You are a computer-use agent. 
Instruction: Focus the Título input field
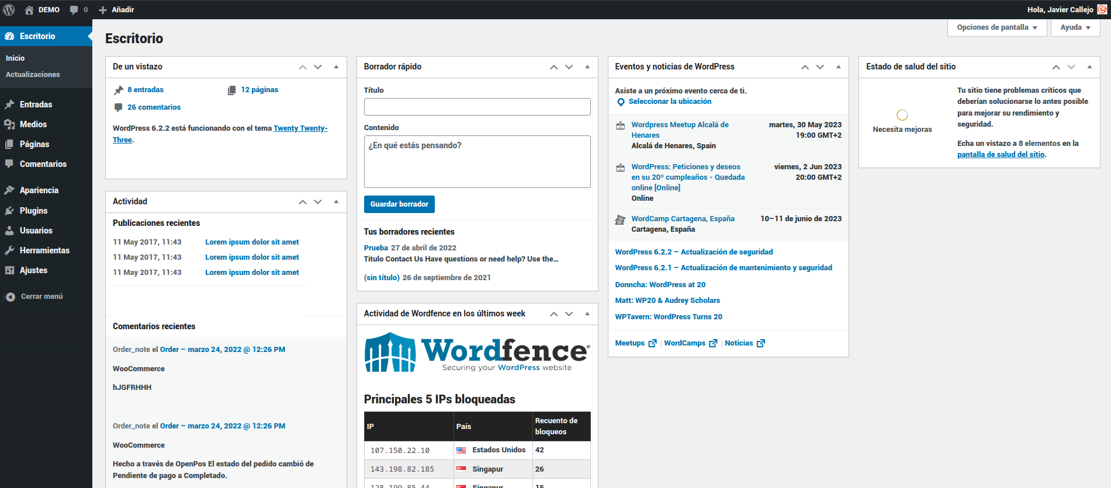point(477,107)
